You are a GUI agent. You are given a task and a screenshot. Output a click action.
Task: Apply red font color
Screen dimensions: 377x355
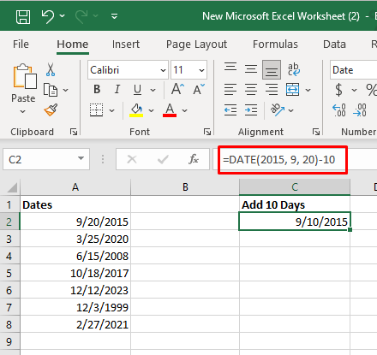(170, 110)
